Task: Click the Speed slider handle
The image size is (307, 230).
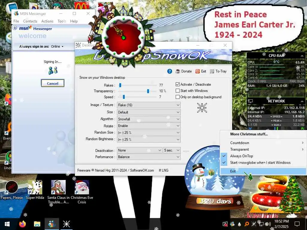Action: coord(124,97)
